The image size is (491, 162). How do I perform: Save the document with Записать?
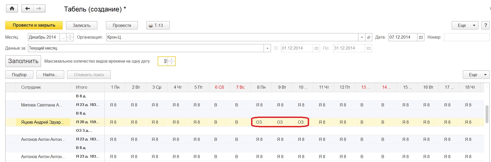[82, 25]
